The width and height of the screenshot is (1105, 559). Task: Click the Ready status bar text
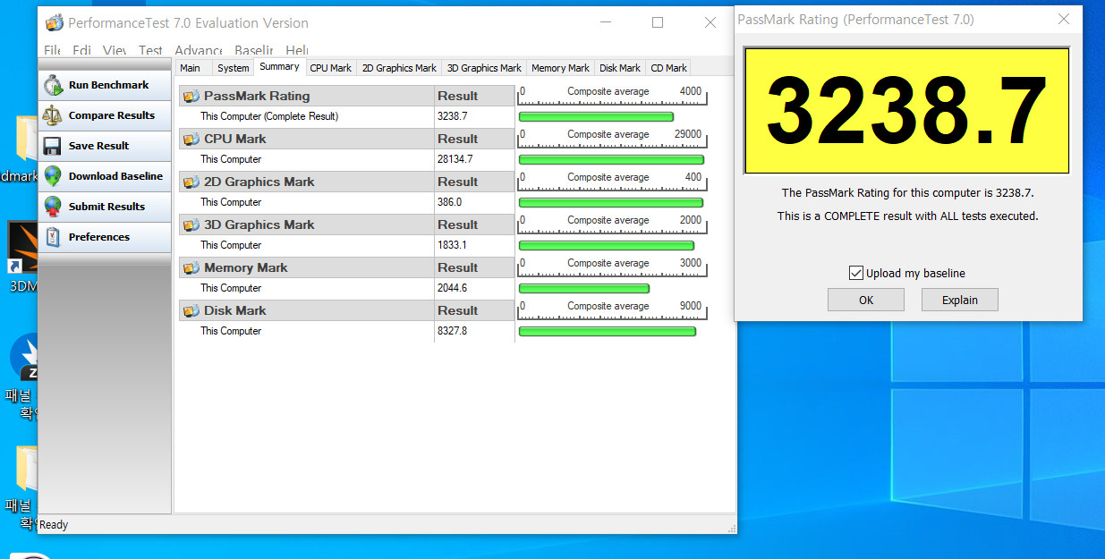tap(54, 525)
